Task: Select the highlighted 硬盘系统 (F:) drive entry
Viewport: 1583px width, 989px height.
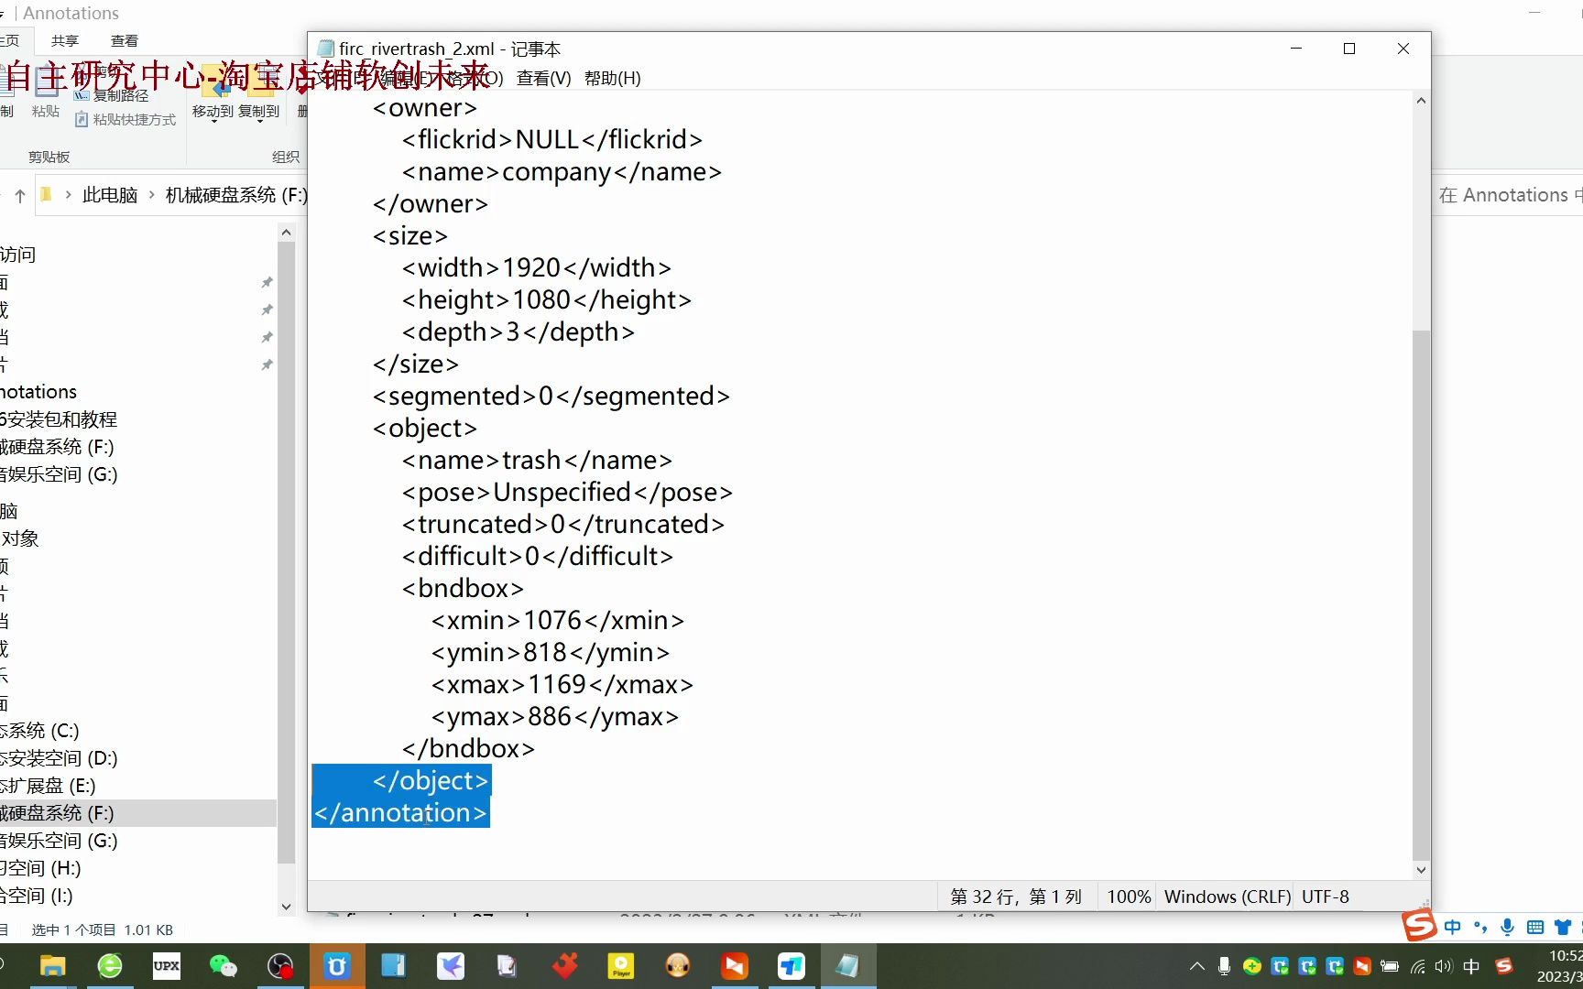Action: tap(137, 813)
